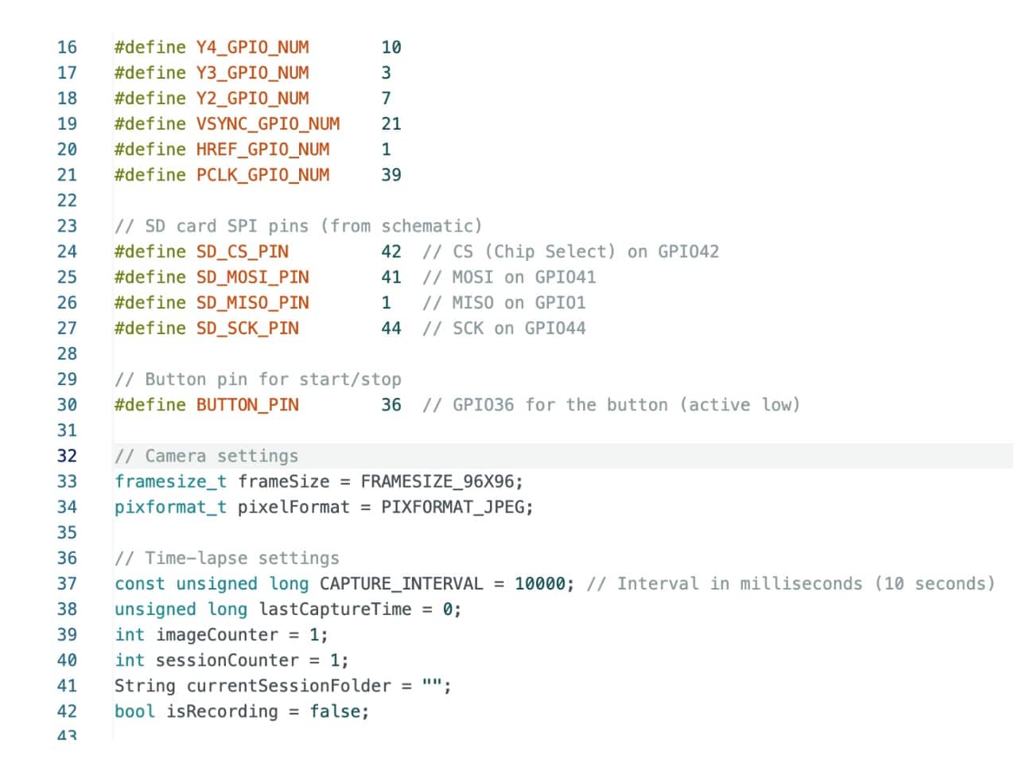Screen dimensions: 1034x767
Task: Click the SD_MISO_PIN macro name
Action: [x=252, y=303]
